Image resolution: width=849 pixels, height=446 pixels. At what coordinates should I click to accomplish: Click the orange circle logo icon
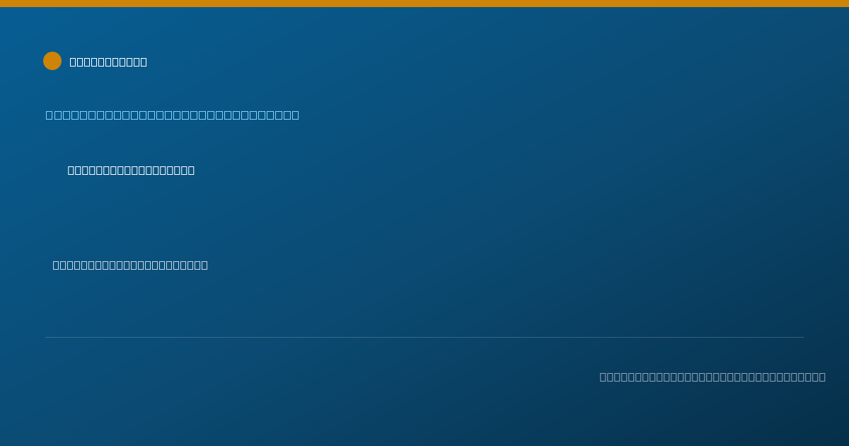click(52, 61)
